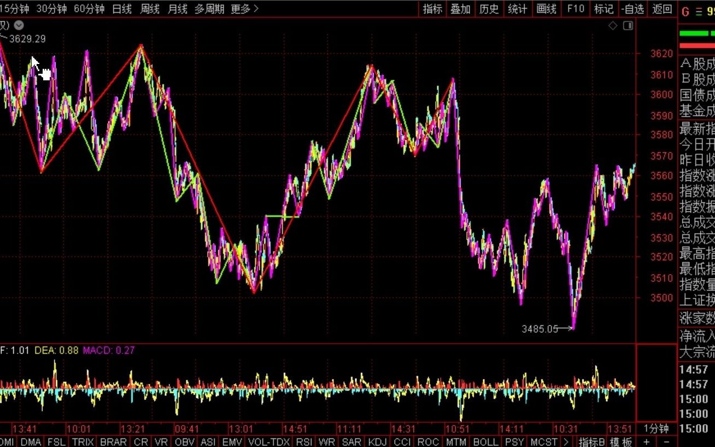Click the 1分钟 period label
The image size is (715, 447).
(x=656, y=429)
